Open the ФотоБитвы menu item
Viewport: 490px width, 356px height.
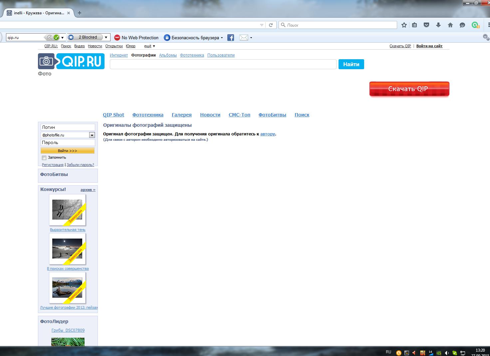pyautogui.click(x=272, y=115)
